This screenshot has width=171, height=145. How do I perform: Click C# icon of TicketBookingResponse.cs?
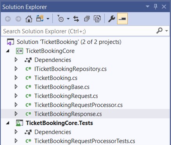28,114
